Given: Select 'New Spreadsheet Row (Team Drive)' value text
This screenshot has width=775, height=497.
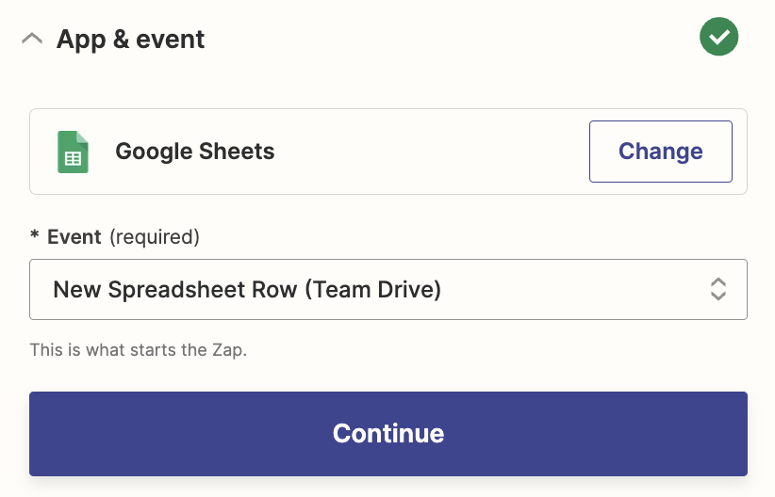Looking at the screenshot, I should [247, 289].
